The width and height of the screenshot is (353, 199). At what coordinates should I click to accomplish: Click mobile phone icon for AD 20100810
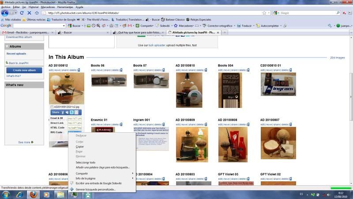tap(206, 70)
